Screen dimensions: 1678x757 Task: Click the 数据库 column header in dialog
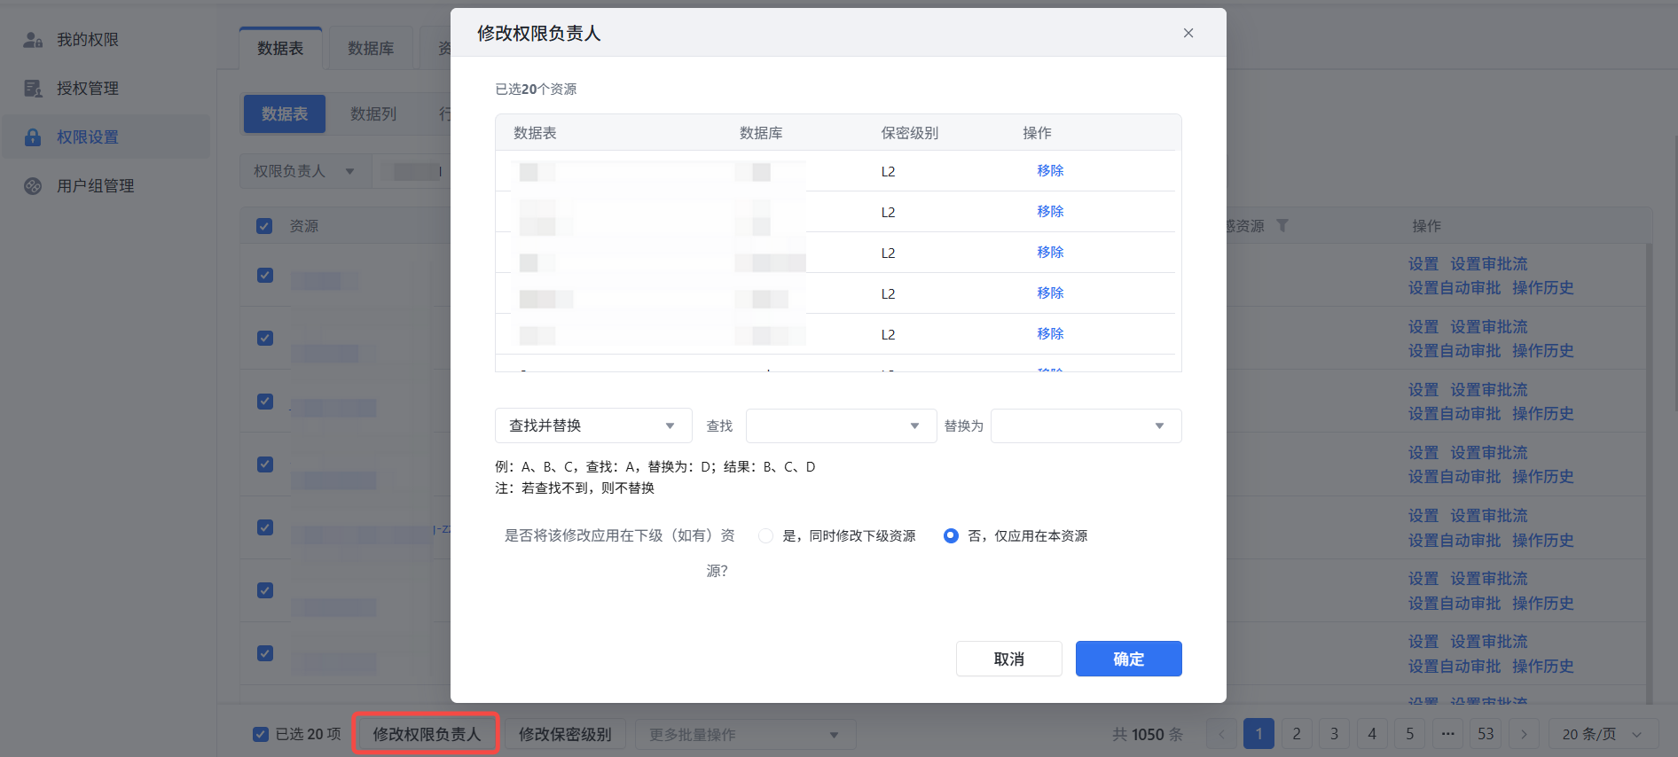[x=761, y=133]
